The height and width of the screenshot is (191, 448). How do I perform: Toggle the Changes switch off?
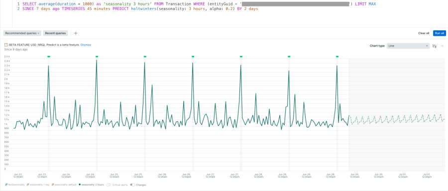(132, 185)
